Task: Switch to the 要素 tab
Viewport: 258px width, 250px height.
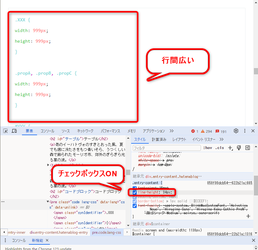Action: point(29,131)
